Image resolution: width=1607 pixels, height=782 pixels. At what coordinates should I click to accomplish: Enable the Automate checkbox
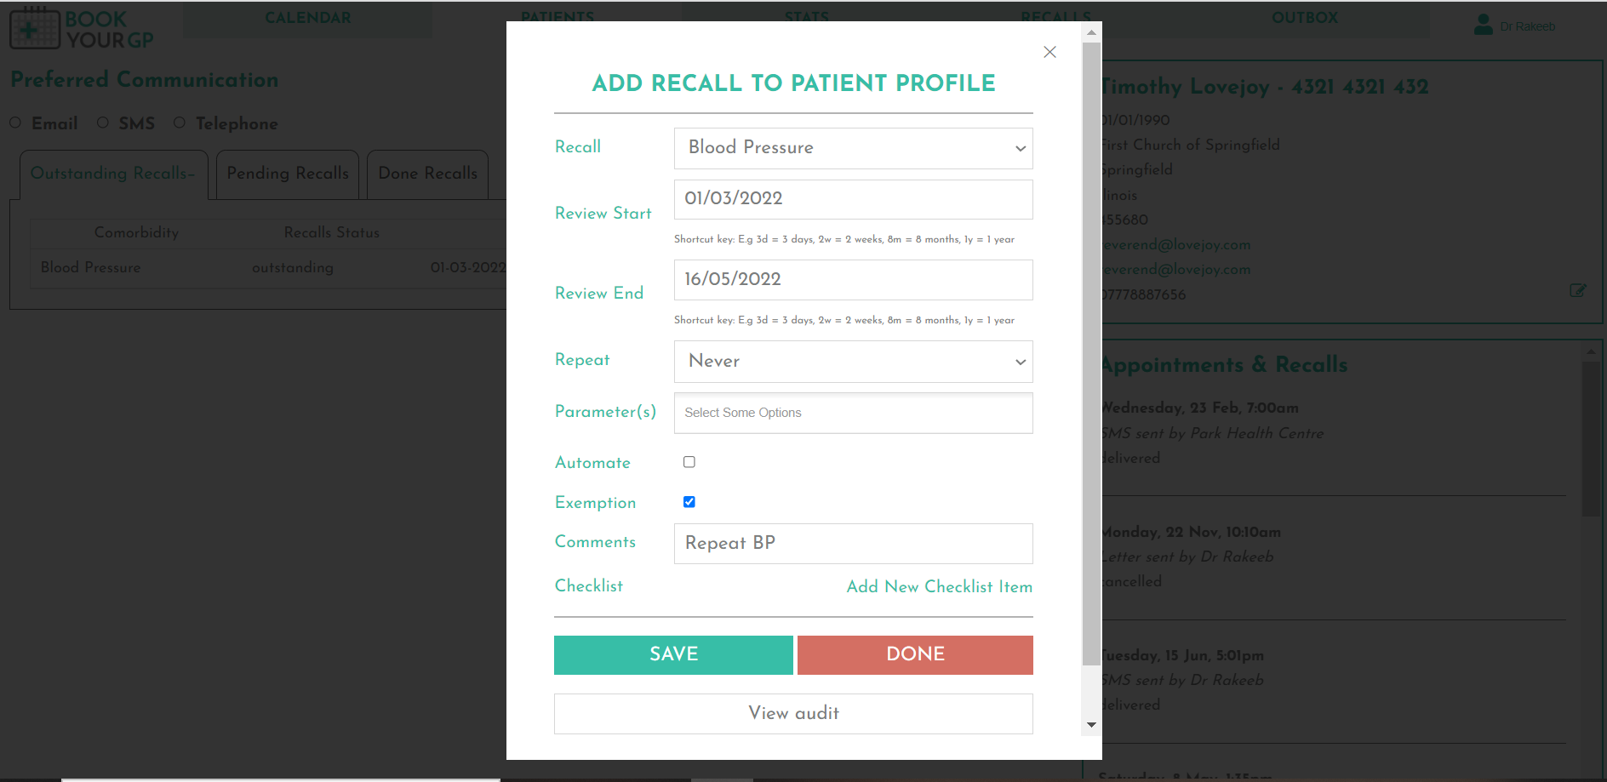tap(689, 461)
